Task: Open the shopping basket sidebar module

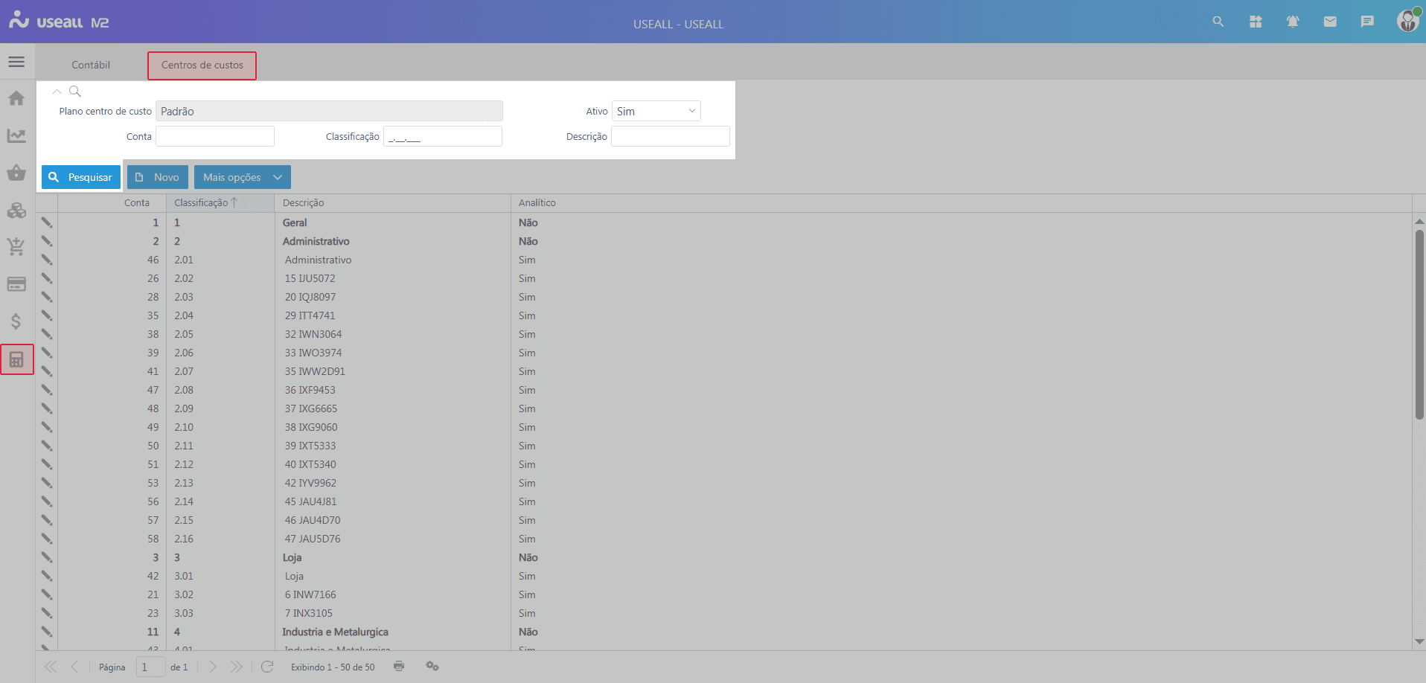Action: coord(16,173)
